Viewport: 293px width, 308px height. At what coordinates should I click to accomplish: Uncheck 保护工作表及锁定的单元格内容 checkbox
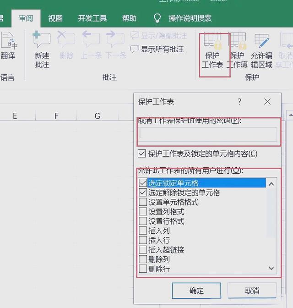tap(142, 154)
